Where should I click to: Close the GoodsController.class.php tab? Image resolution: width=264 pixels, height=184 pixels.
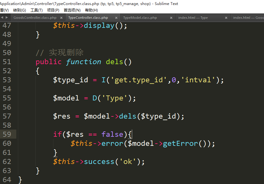coord(61,18)
